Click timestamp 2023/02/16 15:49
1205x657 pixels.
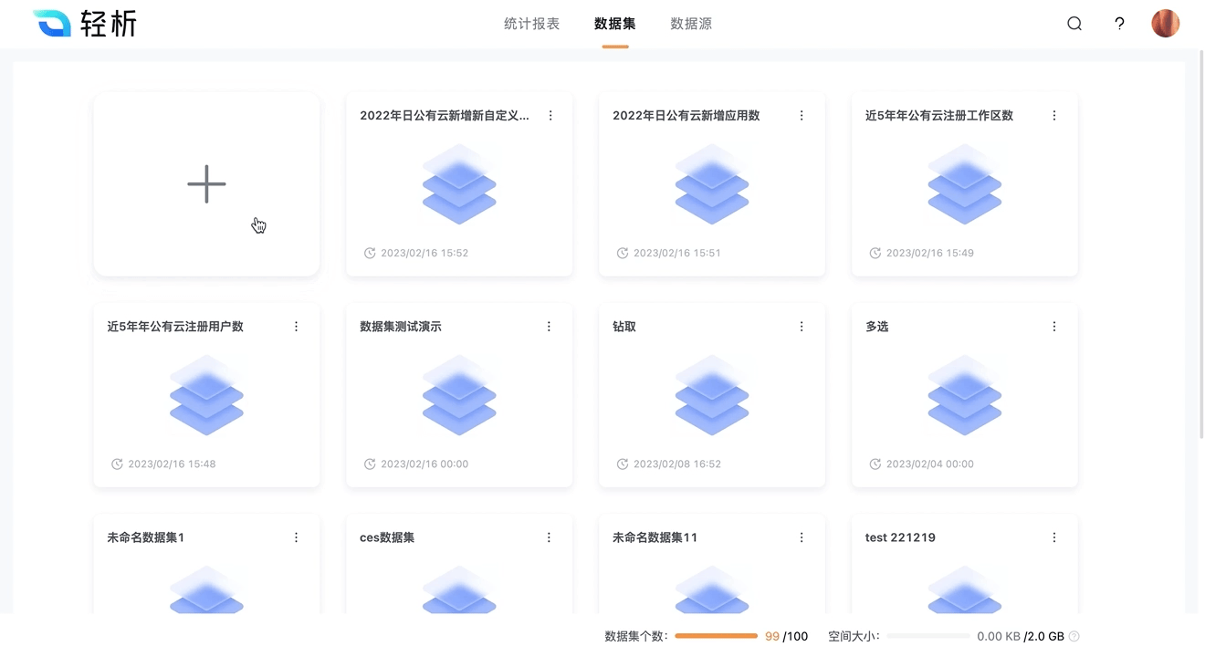(x=930, y=254)
